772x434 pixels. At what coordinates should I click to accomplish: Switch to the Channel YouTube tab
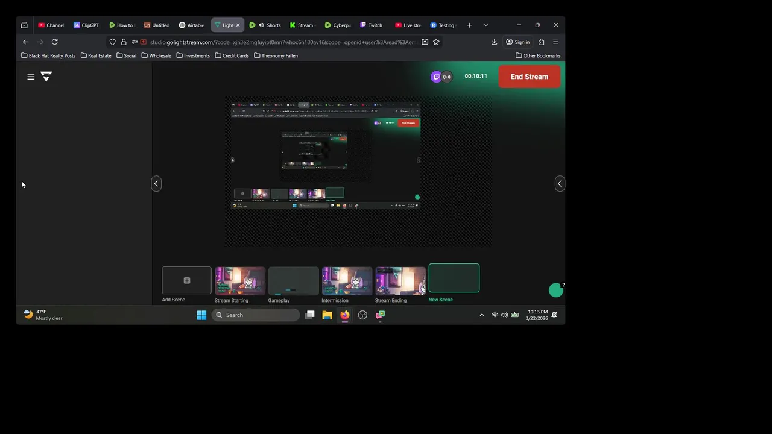(x=51, y=25)
